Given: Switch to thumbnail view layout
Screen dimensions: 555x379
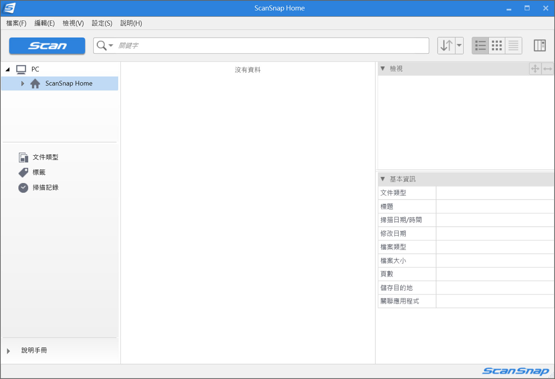Looking at the screenshot, I should (497, 45).
